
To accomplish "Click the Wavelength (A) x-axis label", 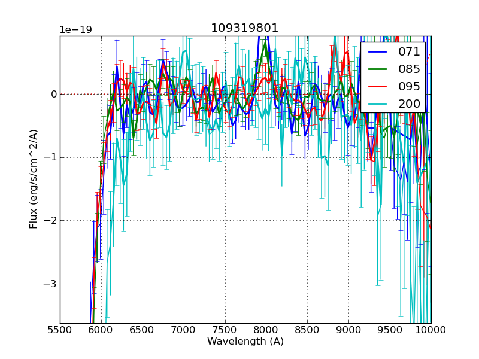I will [x=245, y=342].
